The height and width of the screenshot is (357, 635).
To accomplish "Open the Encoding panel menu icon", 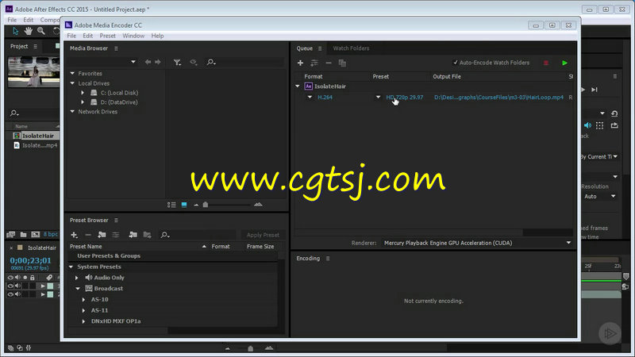I will [328, 259].
